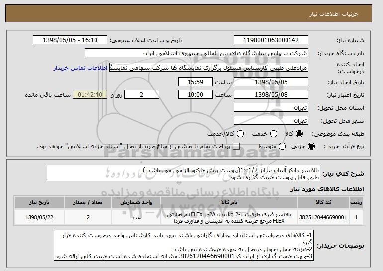Click the creation date field 1398/05/05

point(271,82)
